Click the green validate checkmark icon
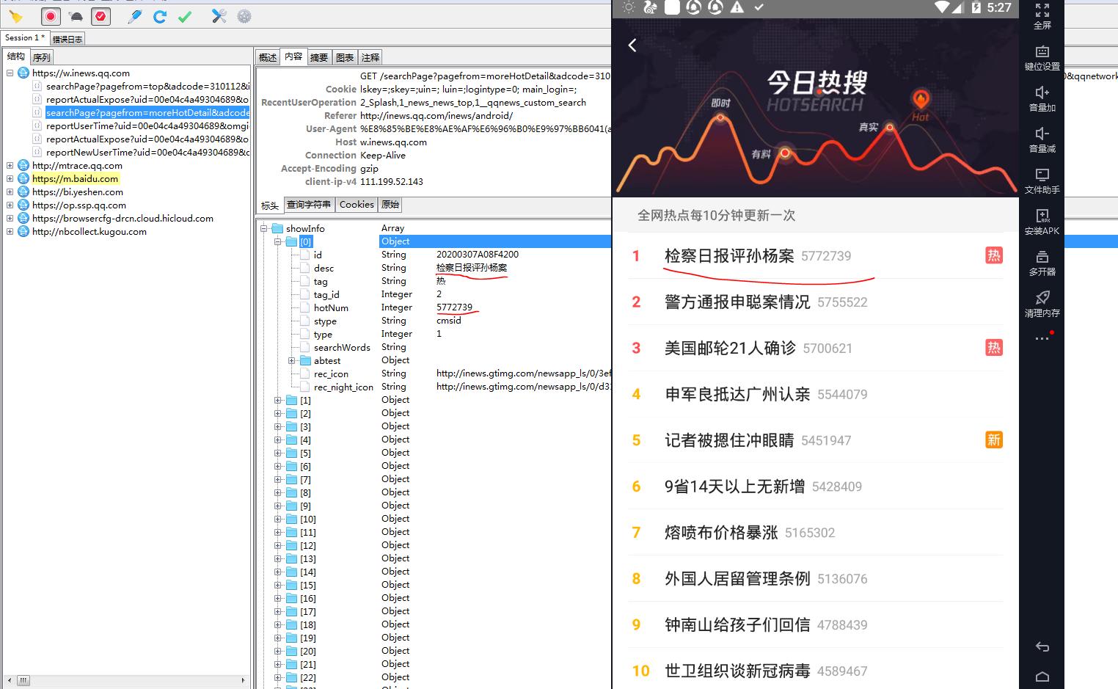Image resolution: width=1118 pixels, height=689 pixels. [185, 16]
